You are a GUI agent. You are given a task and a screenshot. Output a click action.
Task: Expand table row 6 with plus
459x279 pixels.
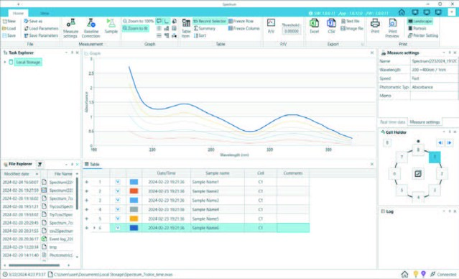87,228
